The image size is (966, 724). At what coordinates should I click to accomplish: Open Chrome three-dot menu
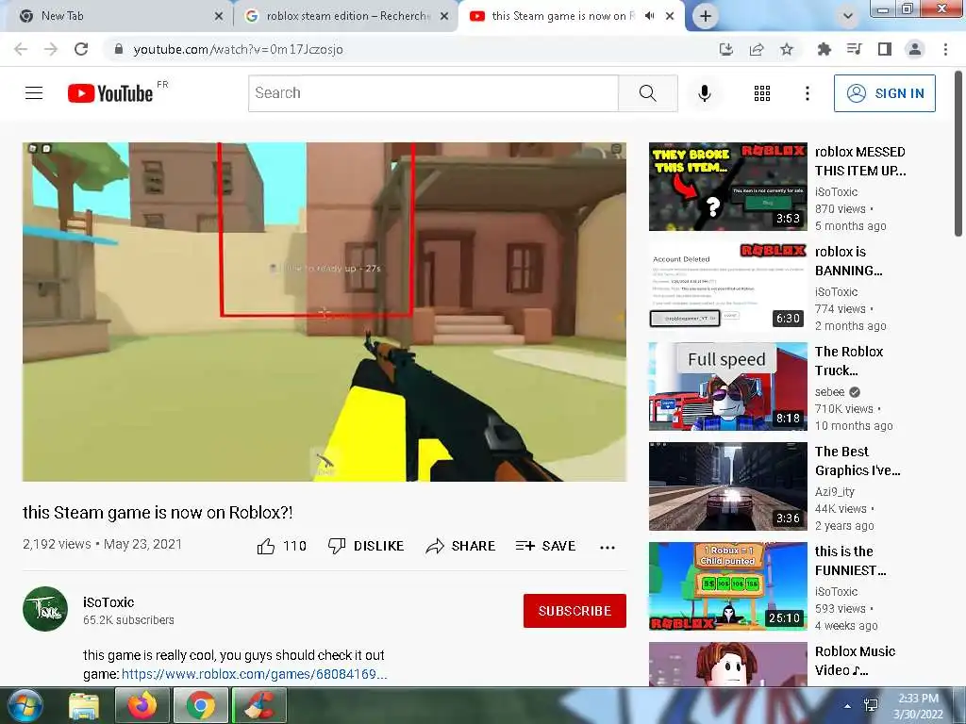click(x=945, y=49)
